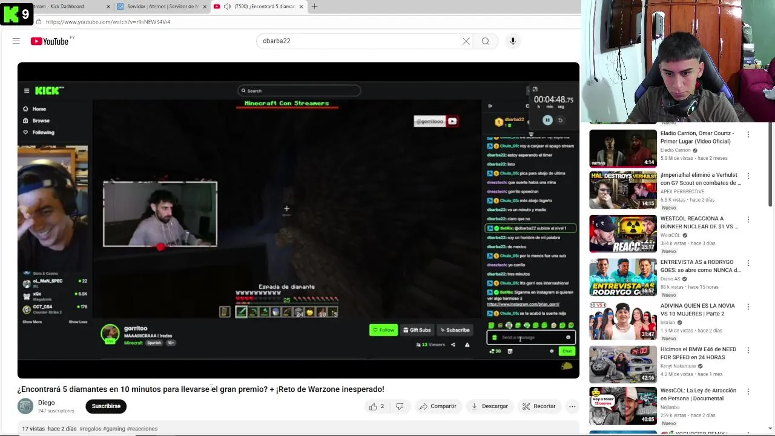Click the "247 suscriptores" text
The image size is (775, 436).
(56, 411)
